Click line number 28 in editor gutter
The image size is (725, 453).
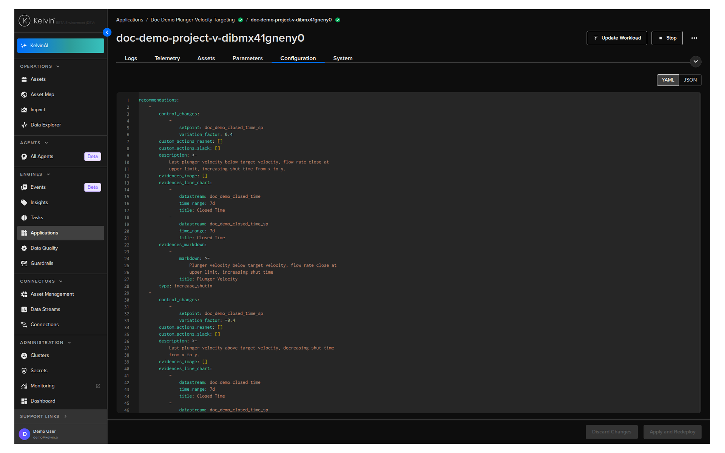point(126,287)
